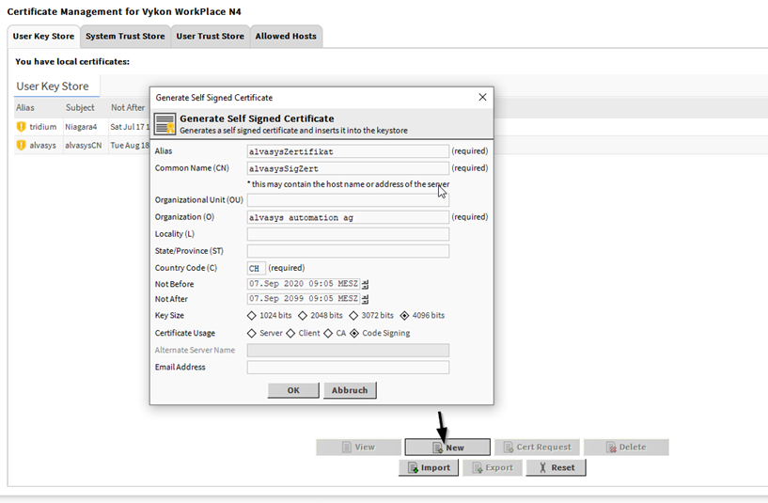The height and width of the screenshot is (503, 768).
Task: Close the Generate Self Signed Certificate dialog
Action: coord(482,97)
